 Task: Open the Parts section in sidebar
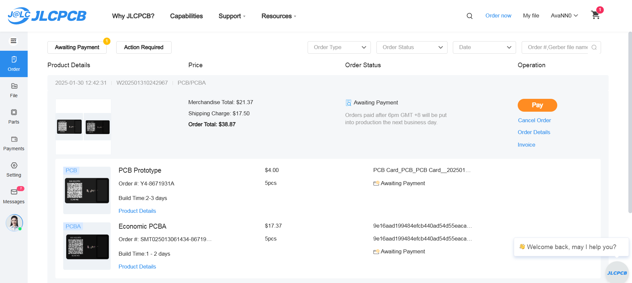click(x=14, y=117)
